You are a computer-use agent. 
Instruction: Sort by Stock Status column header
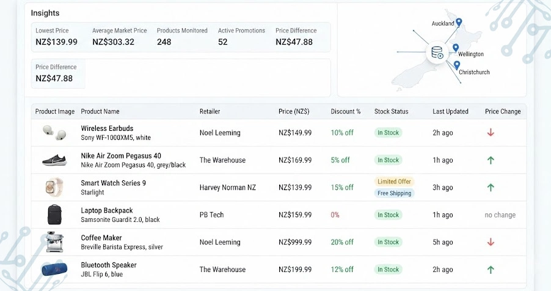391,111
